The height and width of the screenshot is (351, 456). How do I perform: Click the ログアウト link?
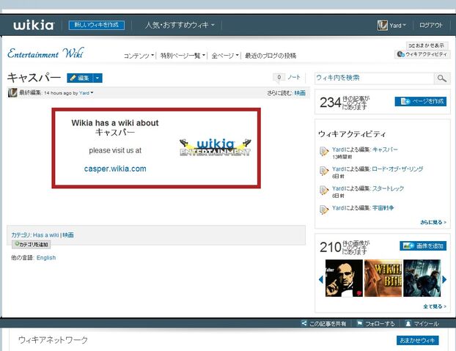click(x=431, y=25)
